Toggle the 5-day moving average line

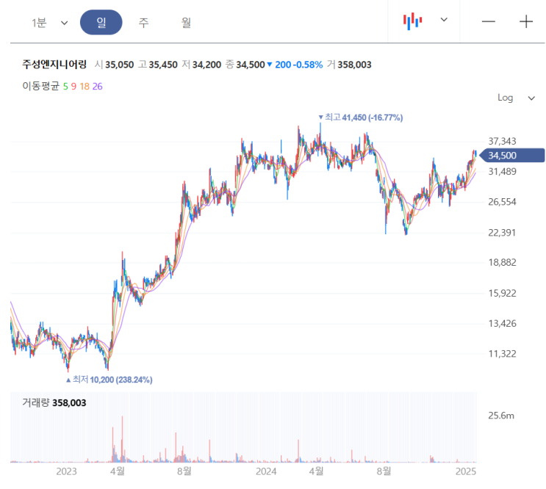(65, 87)
